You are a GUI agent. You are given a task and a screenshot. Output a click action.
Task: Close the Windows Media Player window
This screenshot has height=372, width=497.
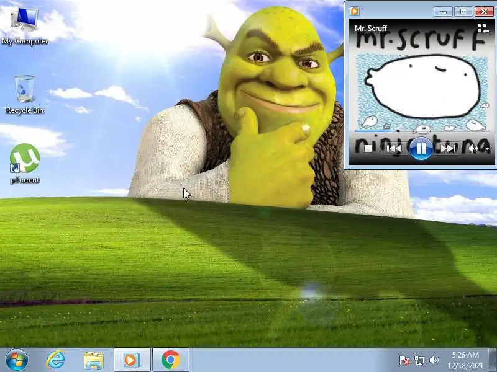click(484, 12)
